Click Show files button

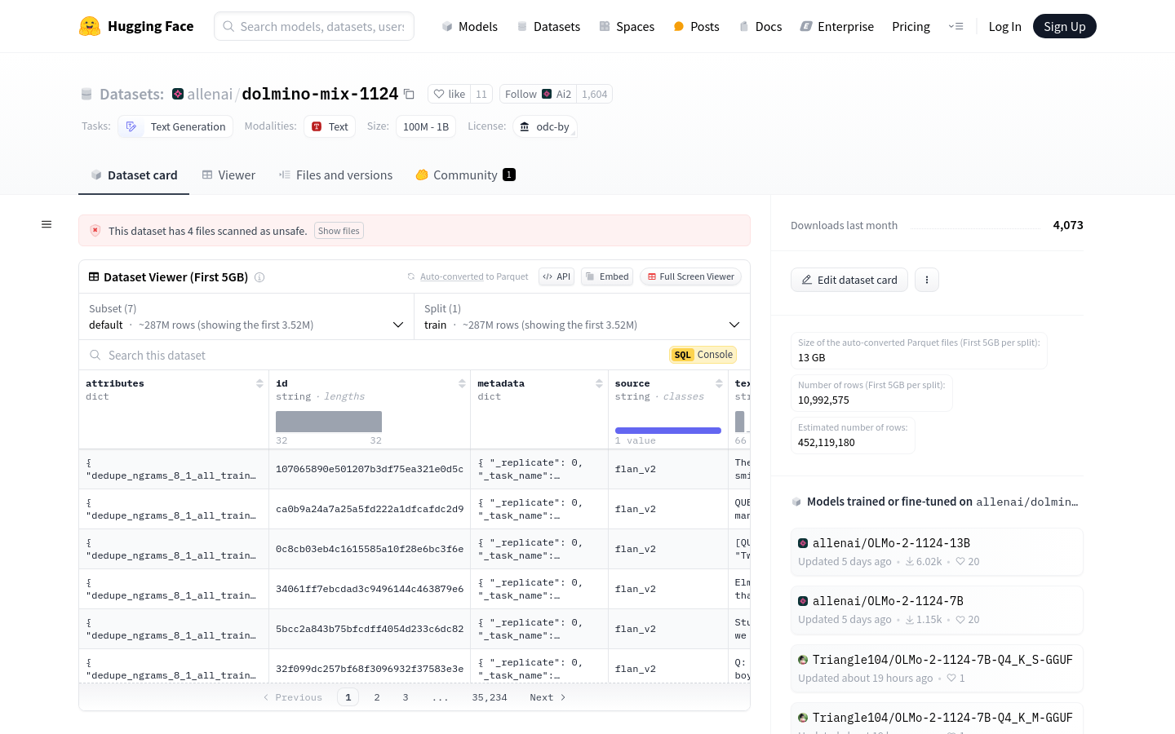(339, 231)
